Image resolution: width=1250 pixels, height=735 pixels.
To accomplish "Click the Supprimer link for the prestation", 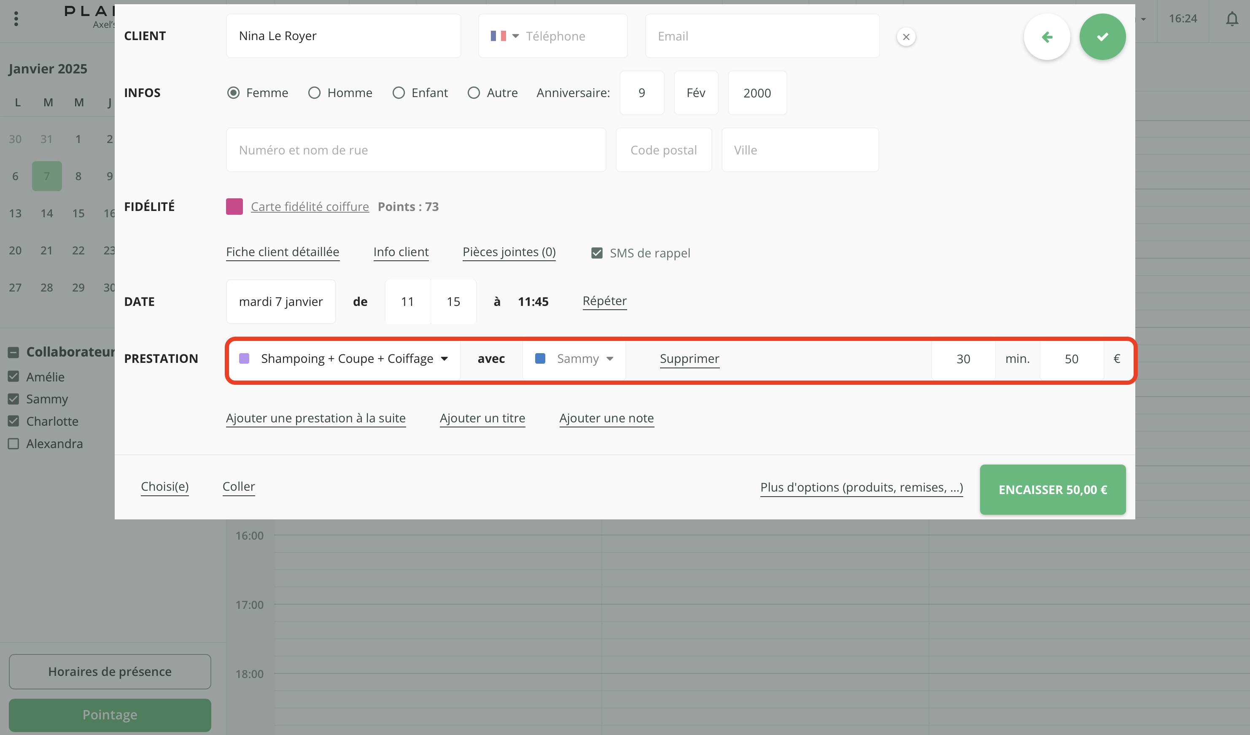I will [689, 358].
